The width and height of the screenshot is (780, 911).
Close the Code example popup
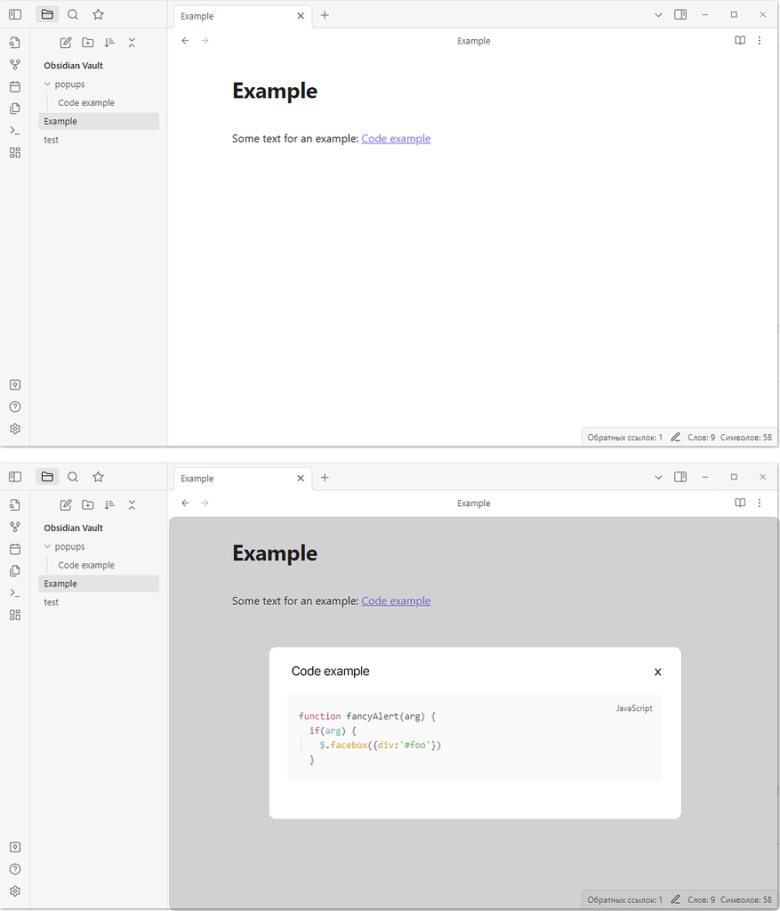[x=657, y=672]
